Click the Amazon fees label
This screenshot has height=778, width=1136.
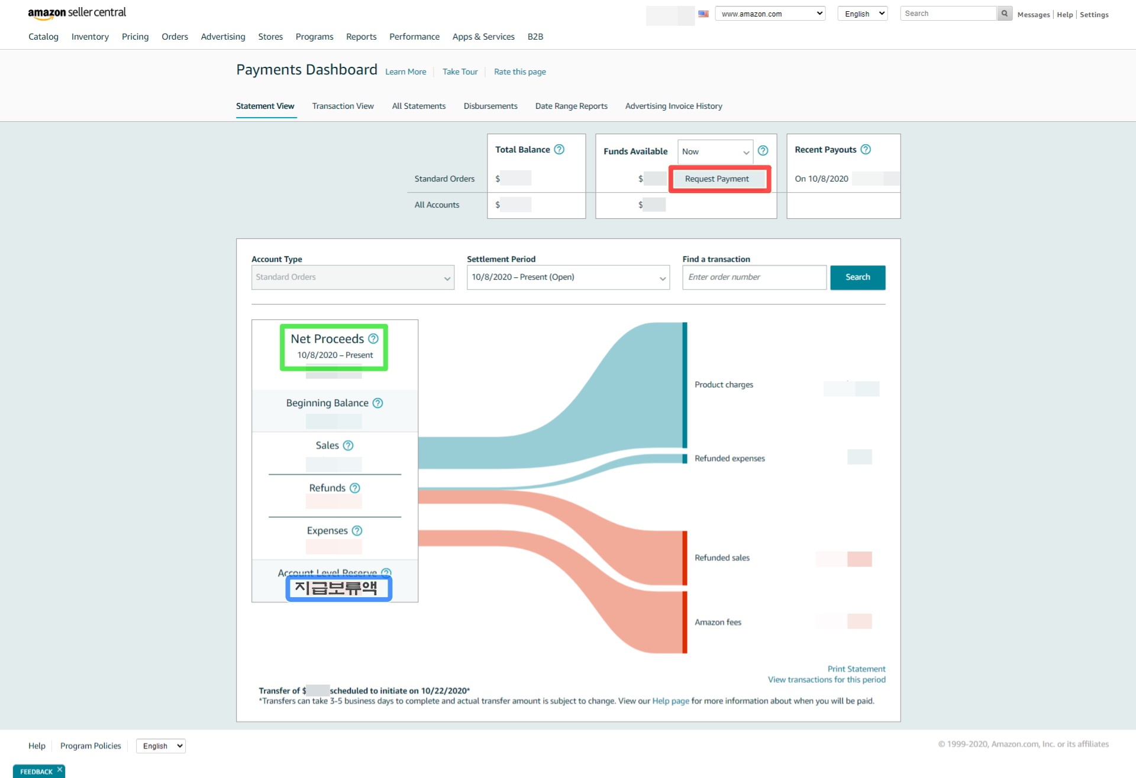[x=718, y=623]
